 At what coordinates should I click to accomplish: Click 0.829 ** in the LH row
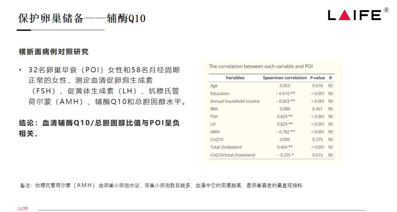click(285, 124)
